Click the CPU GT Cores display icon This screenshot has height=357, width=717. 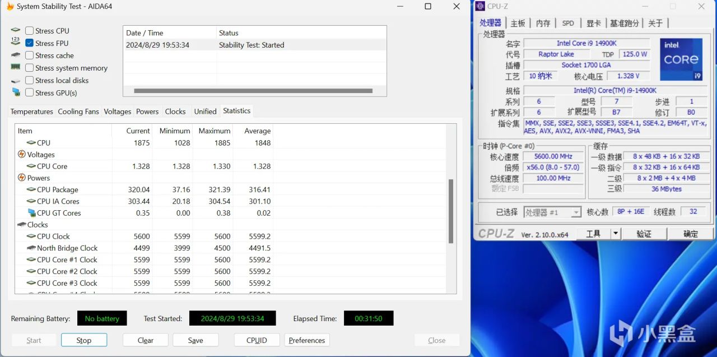click(x=31, y=213)
